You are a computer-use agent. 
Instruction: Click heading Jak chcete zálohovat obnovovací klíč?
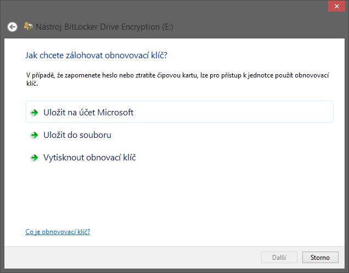tap(96, 55)
